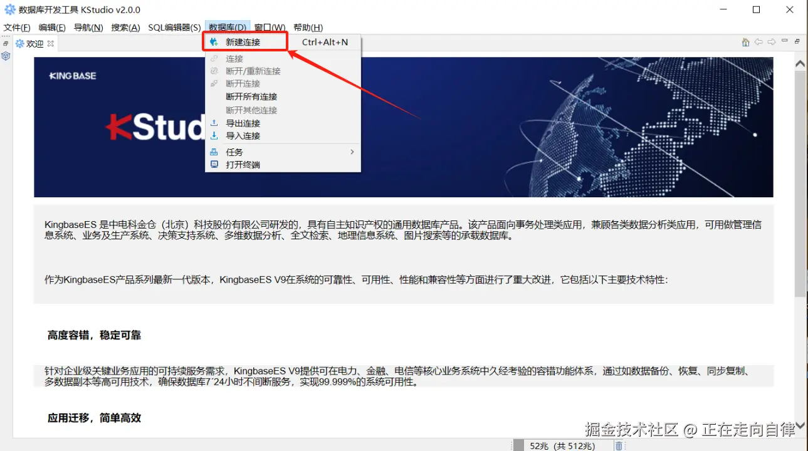This screenshot has height=451, width=808.
Task: Click the vertical scrollbar thumb
Action: 800,183
